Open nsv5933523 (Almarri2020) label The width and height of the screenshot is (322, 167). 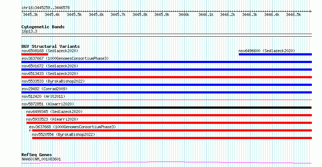point(52,119)
